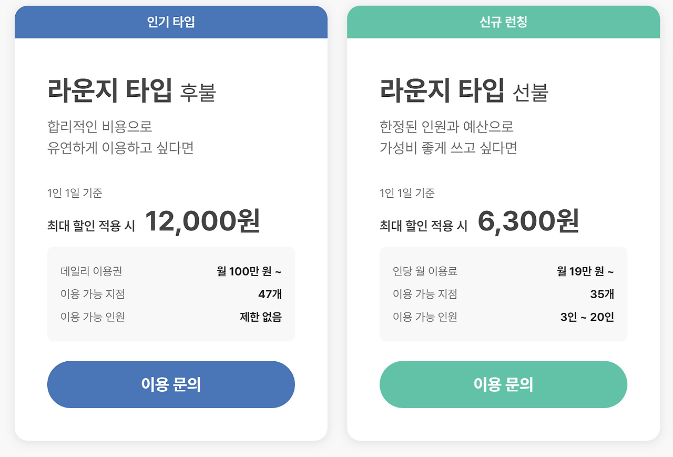Viewport: 673px width, 457px height.
Task: Click 제한 없음 capacity text
Action: click(260, 317)
